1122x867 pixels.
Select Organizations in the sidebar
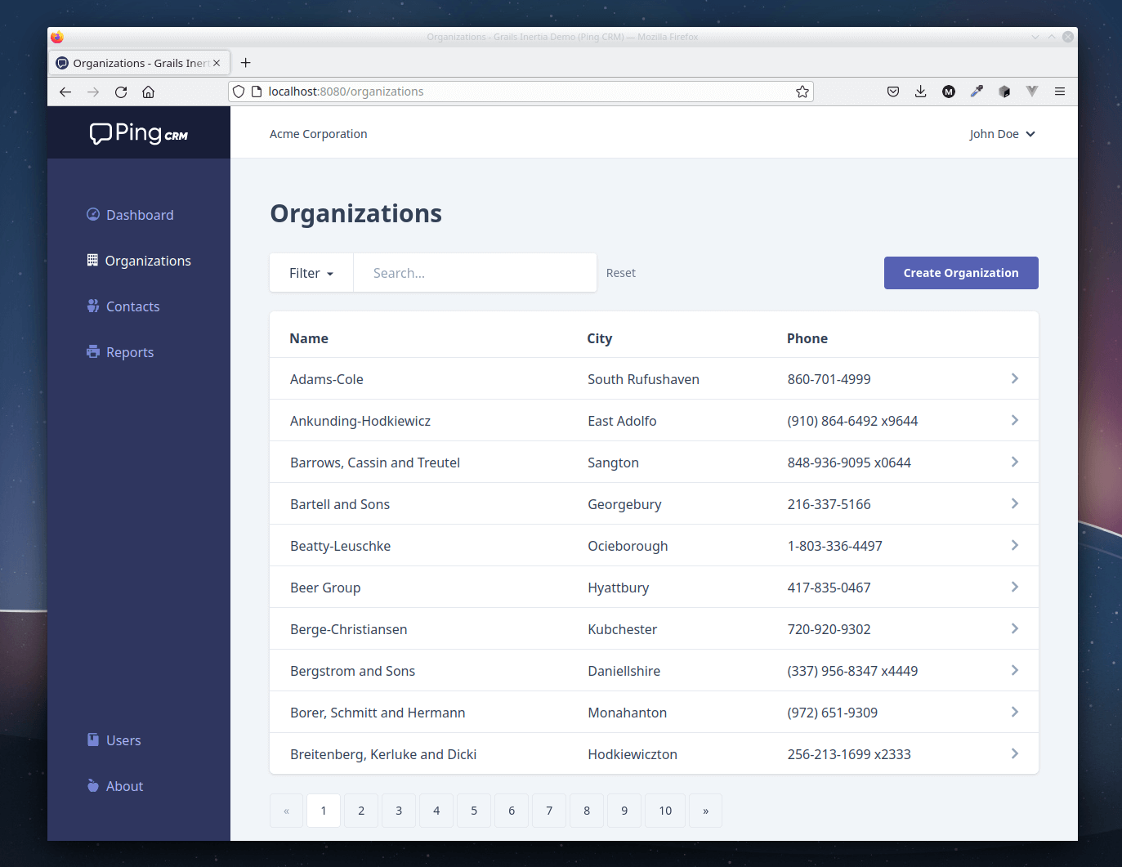pos(139,261)
